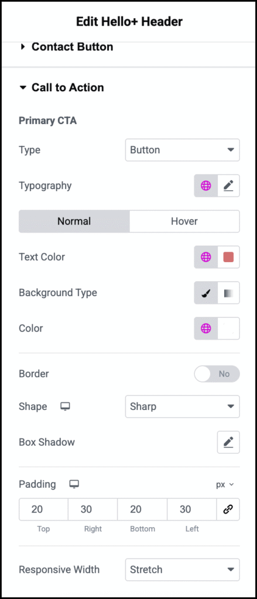Switch to the Hover tab
Image resolution: width=257 pixels, height=599 pixels.
point(184,221)
